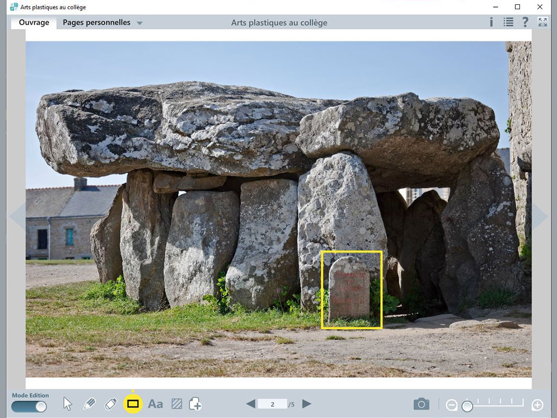Pick the eraser tool
The width and height of the screenshot is (557, 418).
[x=110, y=404]
